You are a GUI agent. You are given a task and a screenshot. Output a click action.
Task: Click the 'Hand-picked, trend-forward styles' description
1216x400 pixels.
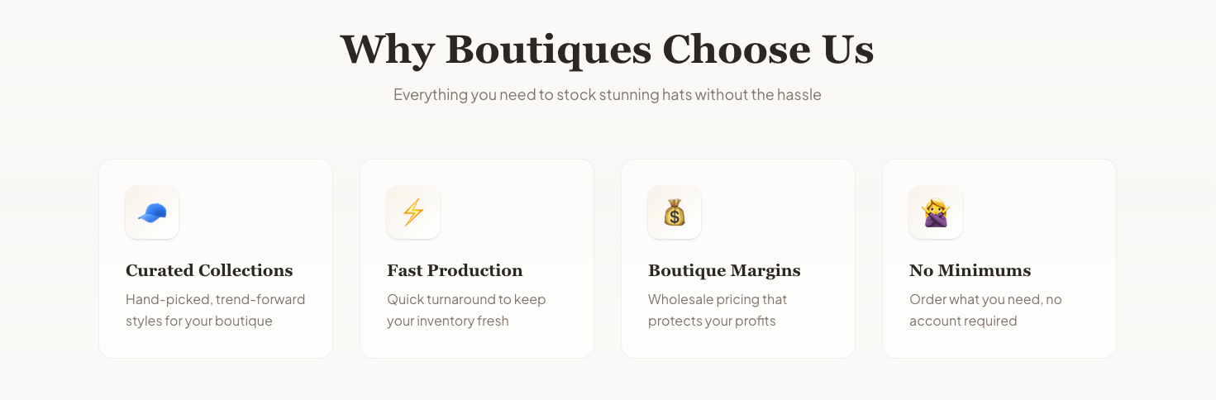tap(215, 310)
